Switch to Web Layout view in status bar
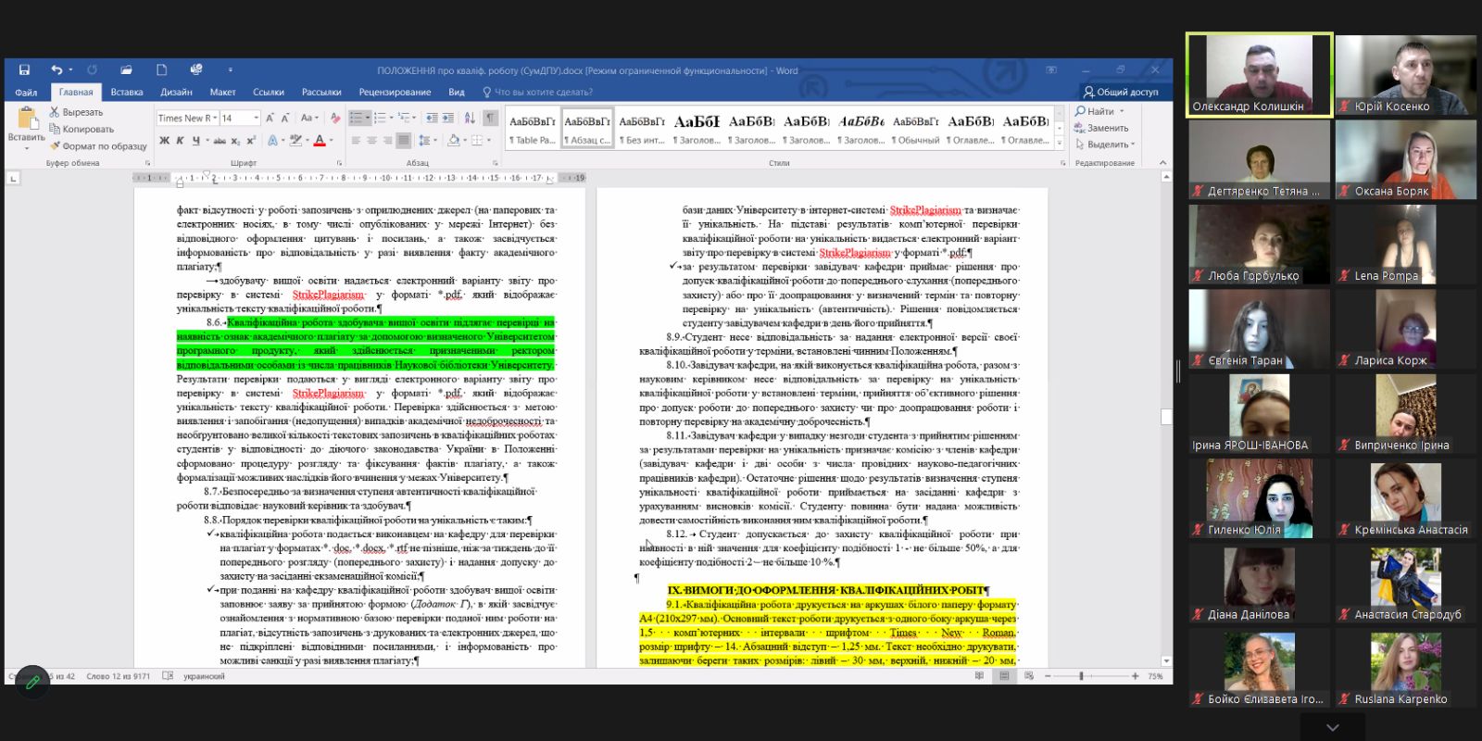The width and height of the screenshot is (1482, 741). pyautogui.click(x=1029, y=676)
